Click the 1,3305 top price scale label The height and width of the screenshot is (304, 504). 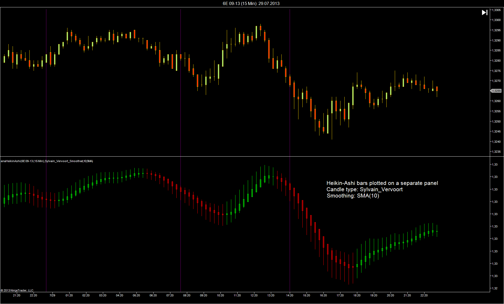[496, 10]
